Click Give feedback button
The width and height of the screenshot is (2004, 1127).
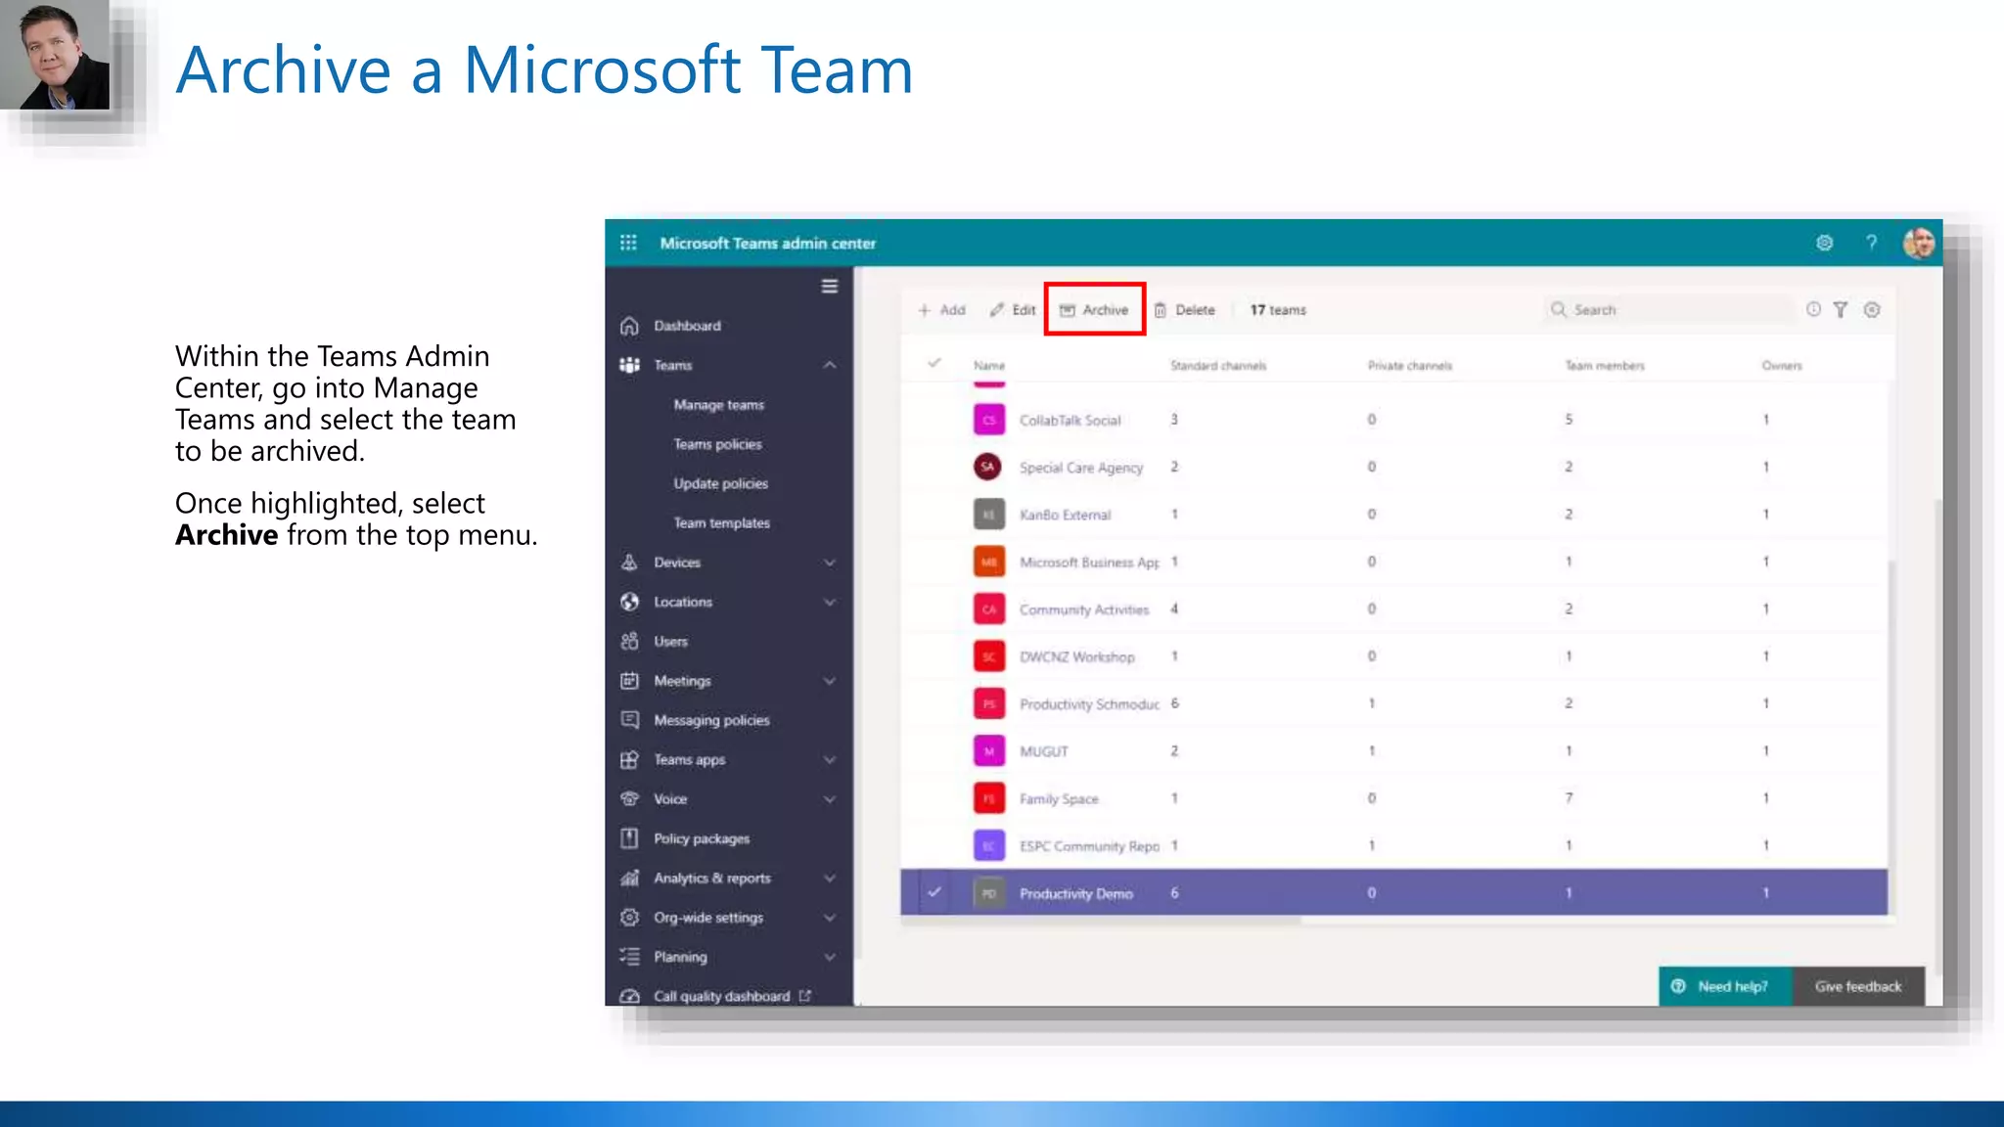click(x=1858, y=986)
